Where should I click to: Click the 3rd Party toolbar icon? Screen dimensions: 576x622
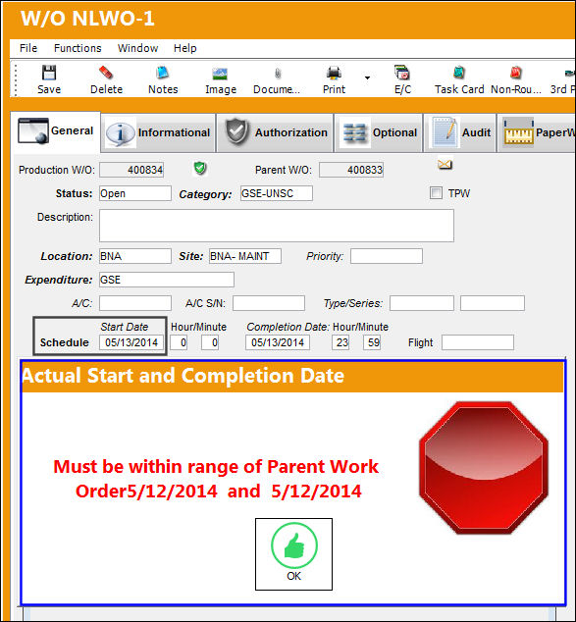coord(570,73)
